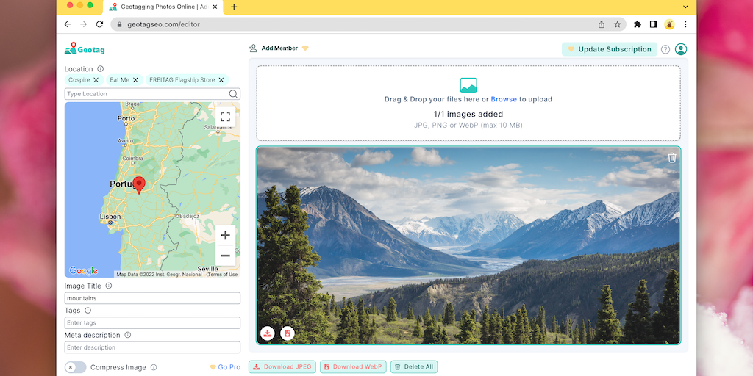Open the Compress Image info icon
753x376 pixels.
(x=154, y=367)
